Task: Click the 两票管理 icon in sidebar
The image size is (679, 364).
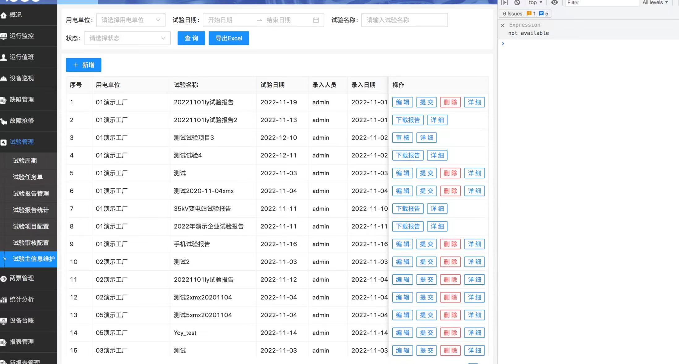Action: (4, 279)
